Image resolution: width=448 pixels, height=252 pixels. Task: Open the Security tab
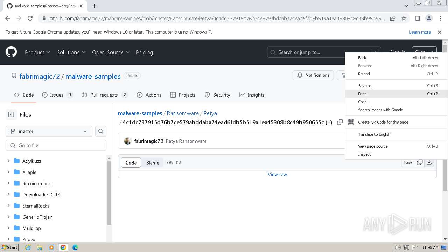(x=217, y=95)
